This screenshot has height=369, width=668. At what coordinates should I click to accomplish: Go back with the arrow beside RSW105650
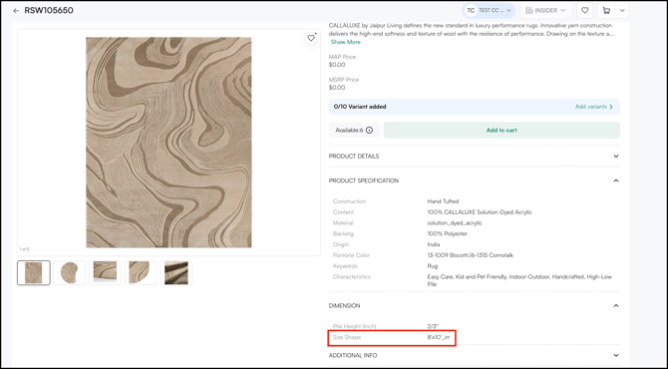coord(16,11)
